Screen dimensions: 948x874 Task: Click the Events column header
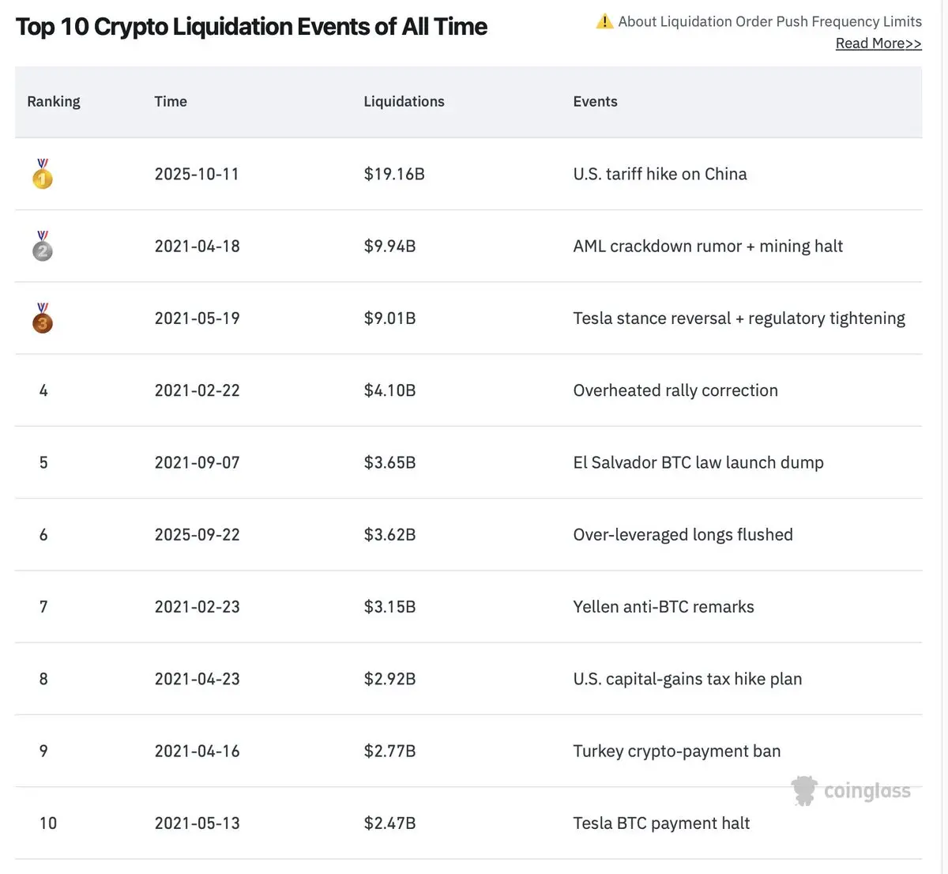click(x=595, y=101)
